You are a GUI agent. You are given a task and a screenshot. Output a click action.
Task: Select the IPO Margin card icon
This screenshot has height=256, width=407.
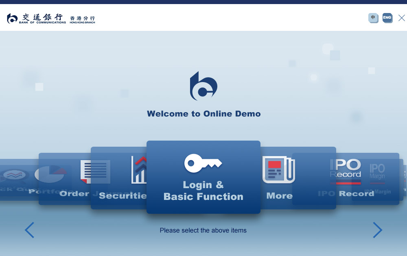tap(377, 174)
